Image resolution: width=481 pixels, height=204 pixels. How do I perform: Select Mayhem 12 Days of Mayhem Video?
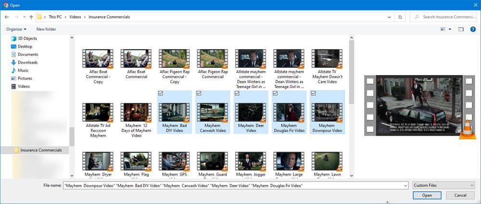(137, 120)
